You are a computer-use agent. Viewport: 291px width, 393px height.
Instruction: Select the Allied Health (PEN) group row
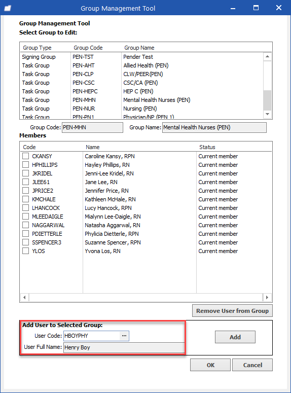click(x=141, y=65)
